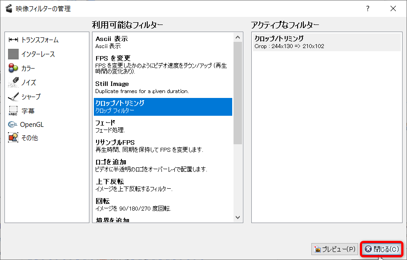Select the インターレース category icon
The width and height of the screenshot is (407, 260).
[13, 54]
